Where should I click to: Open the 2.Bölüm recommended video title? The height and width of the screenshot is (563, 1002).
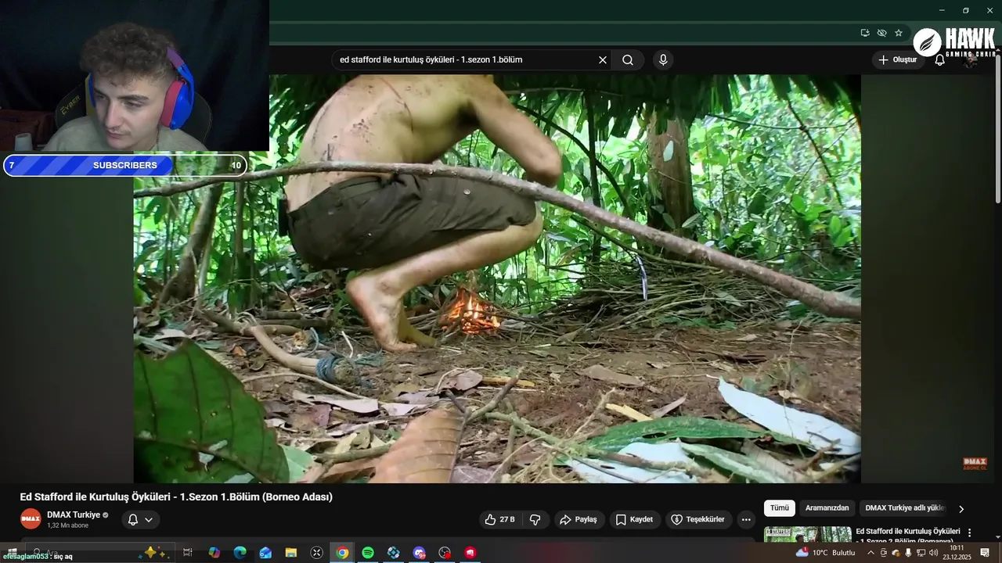[908, 536]
